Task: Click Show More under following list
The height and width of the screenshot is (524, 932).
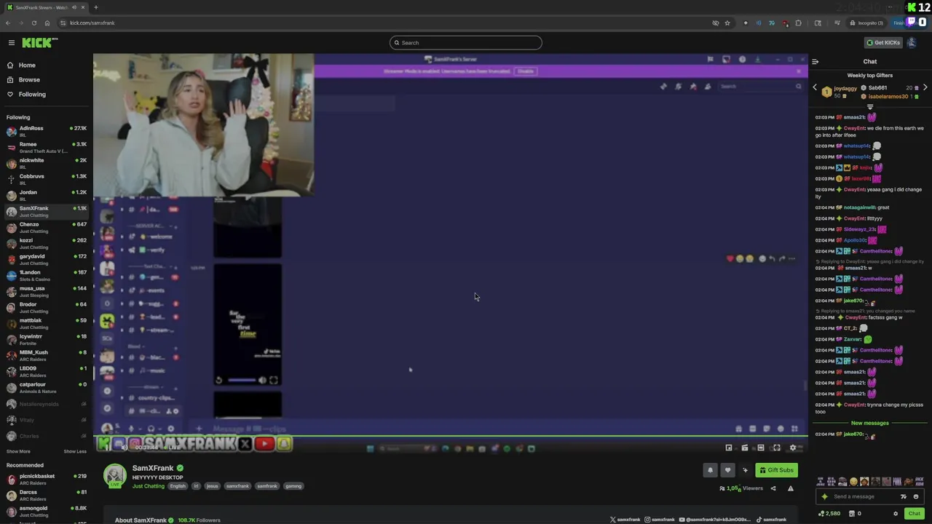Action: coord(18,451)
